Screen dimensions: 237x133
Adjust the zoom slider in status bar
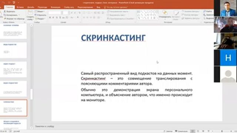[222, 131]
